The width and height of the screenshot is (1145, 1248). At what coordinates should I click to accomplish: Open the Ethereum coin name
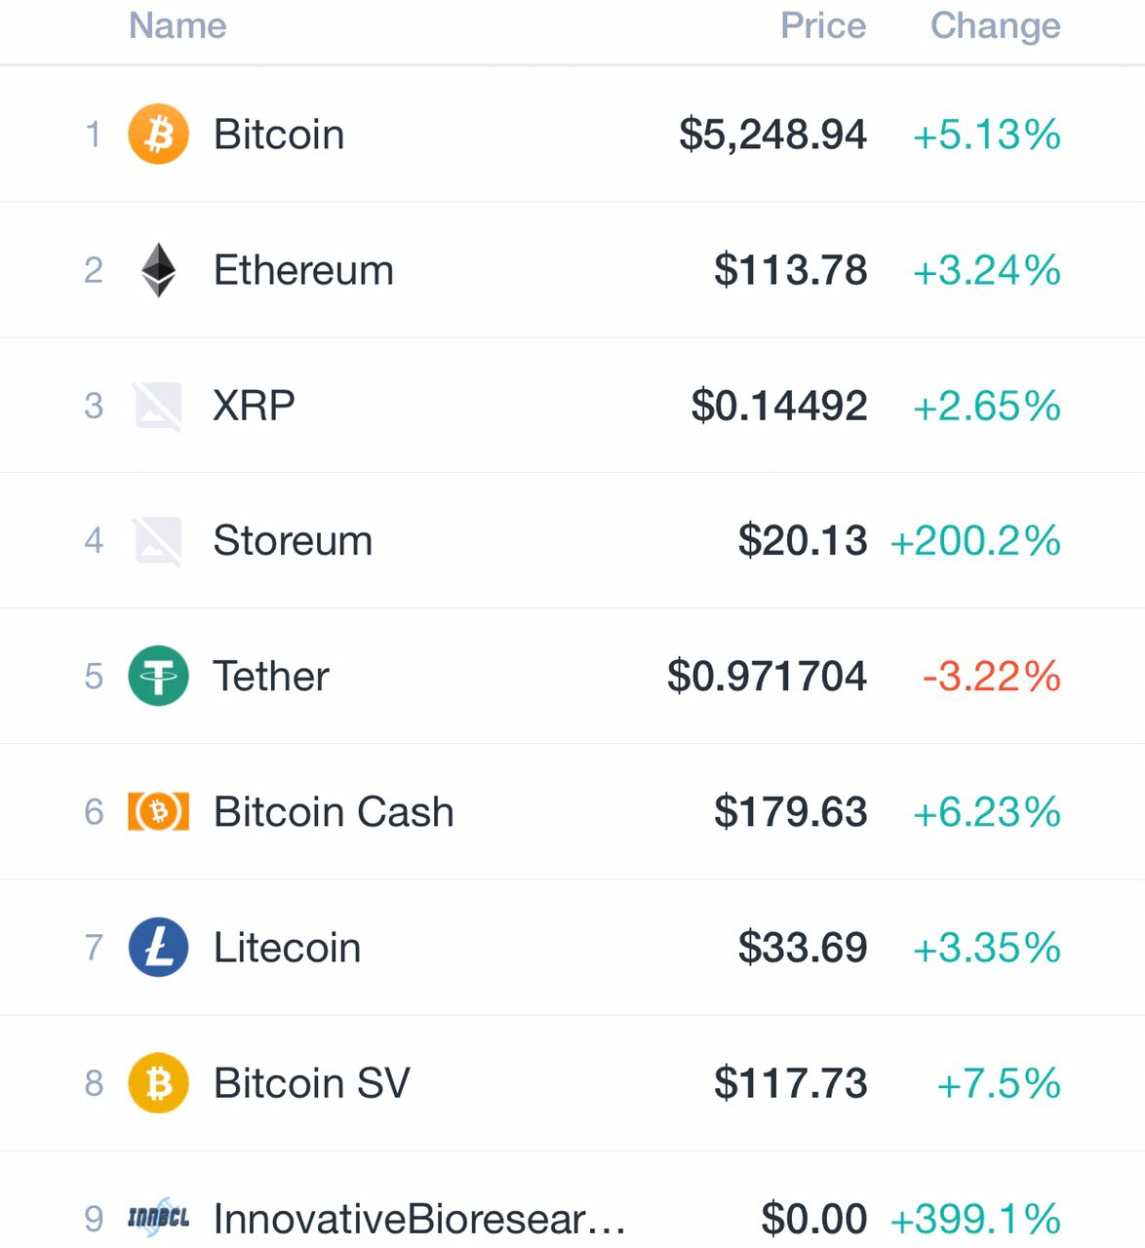303,270
